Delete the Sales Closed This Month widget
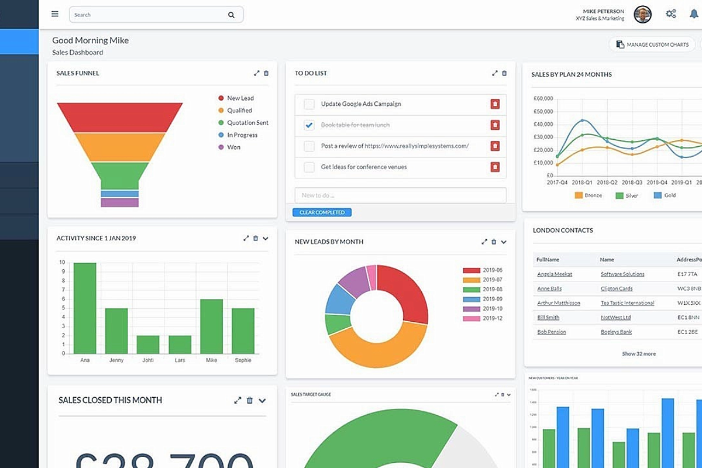This screenshot has height=468, width=702. (x=250, y=401)
